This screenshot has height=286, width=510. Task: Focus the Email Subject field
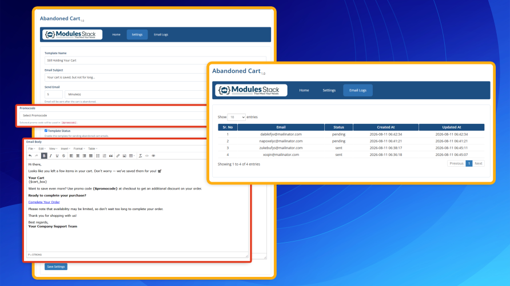[x=127, y=77]
